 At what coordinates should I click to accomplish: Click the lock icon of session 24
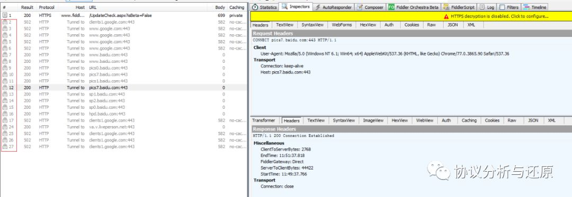click(x=5, y=126)
